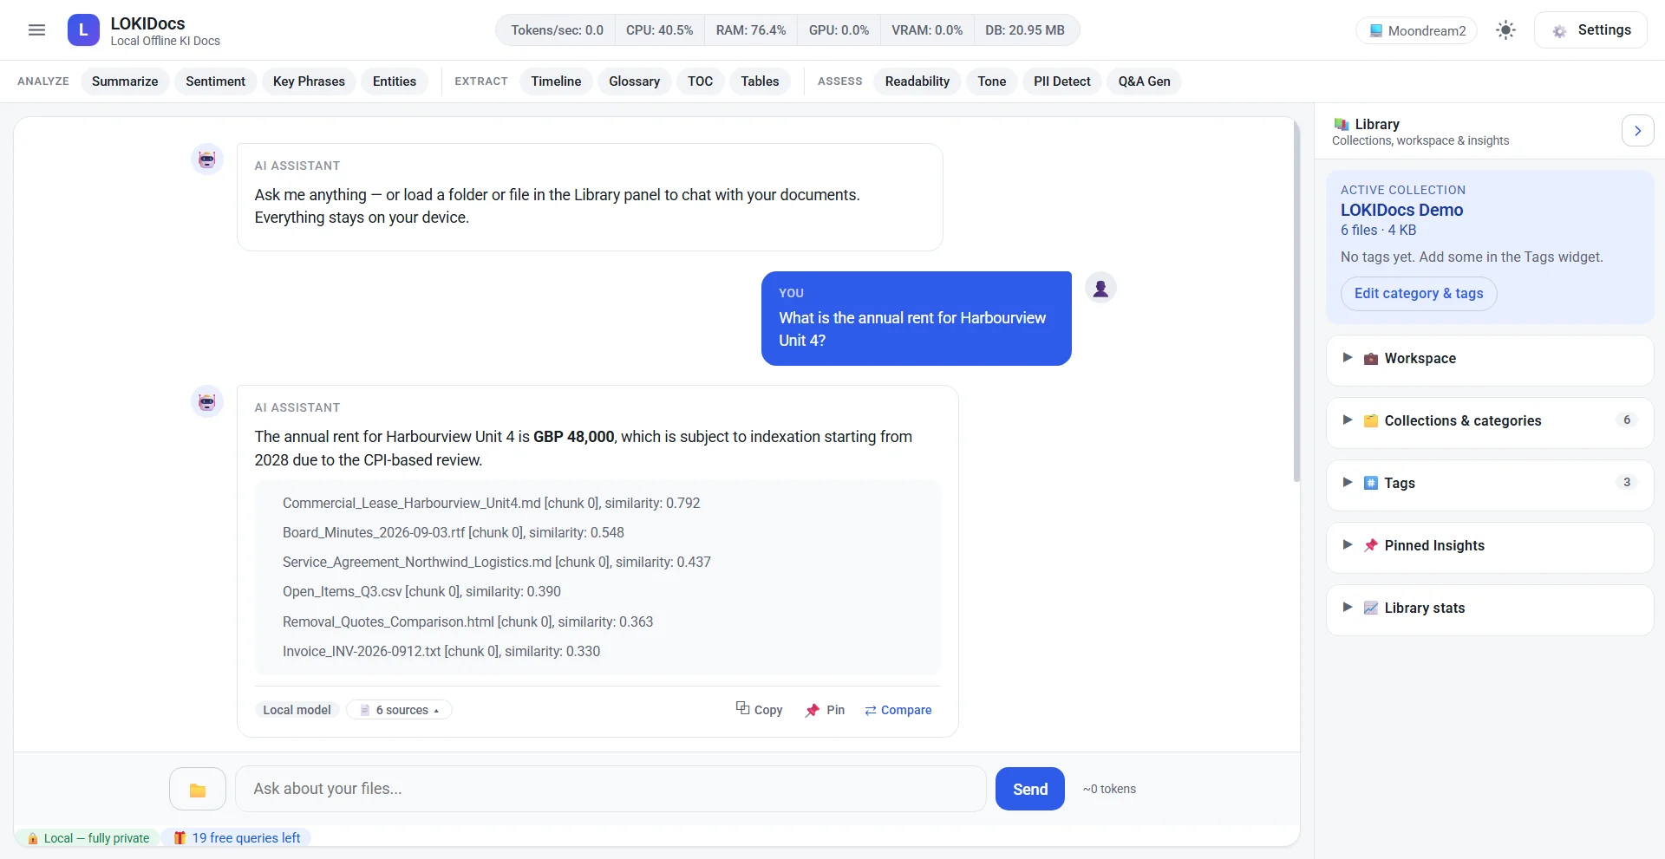1665x859 pixels.
Task: Expand Collections & categories
Action: coord(1490,421)
